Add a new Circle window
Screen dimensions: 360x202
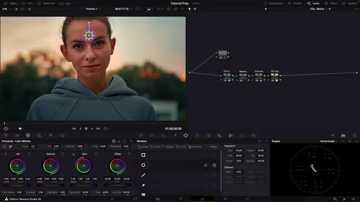pyautogui.click(x=155, y=147)
